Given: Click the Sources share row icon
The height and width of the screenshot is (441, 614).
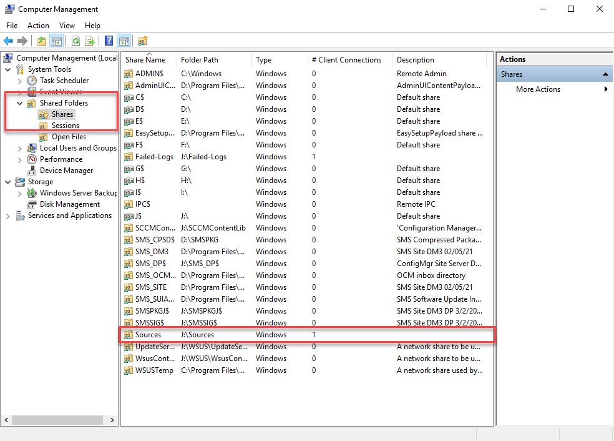Looking at the screenshot, I should click(129, 335).
